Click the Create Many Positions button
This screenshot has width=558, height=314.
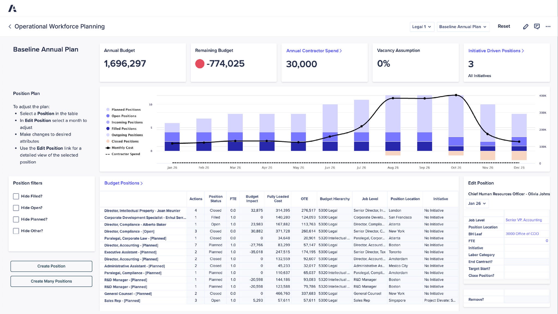[x=51, y=281]
